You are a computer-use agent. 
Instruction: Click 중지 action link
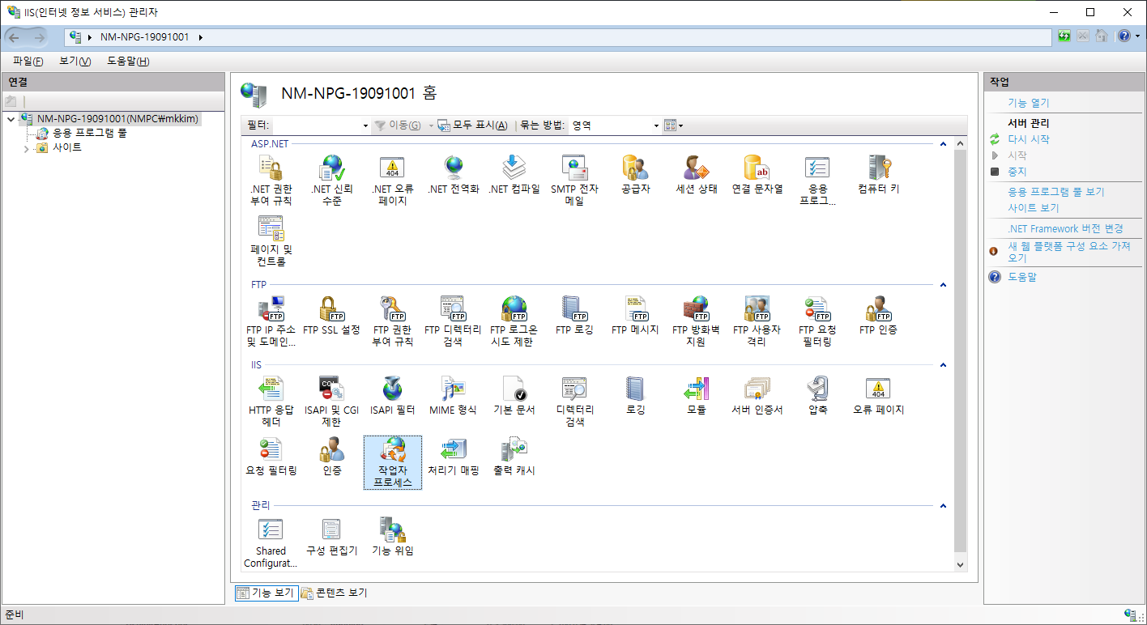pos(1017,172)
